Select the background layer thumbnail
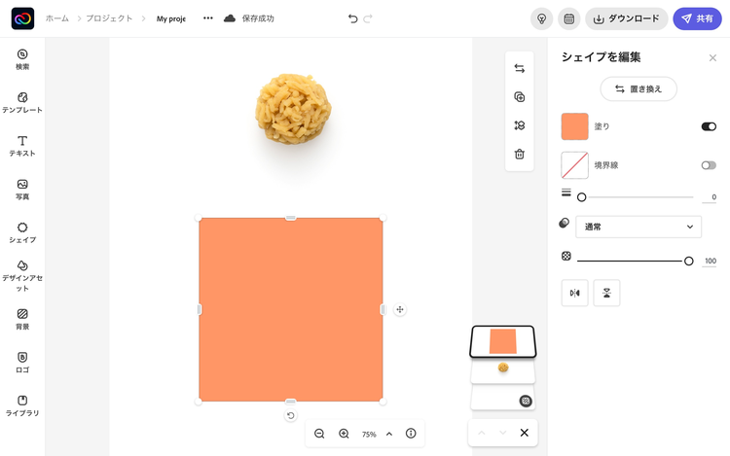730x456 pixels. (x=503, y=399)
